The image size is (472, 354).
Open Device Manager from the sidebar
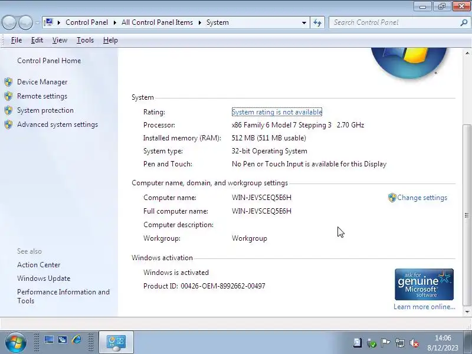pos(42,82)
